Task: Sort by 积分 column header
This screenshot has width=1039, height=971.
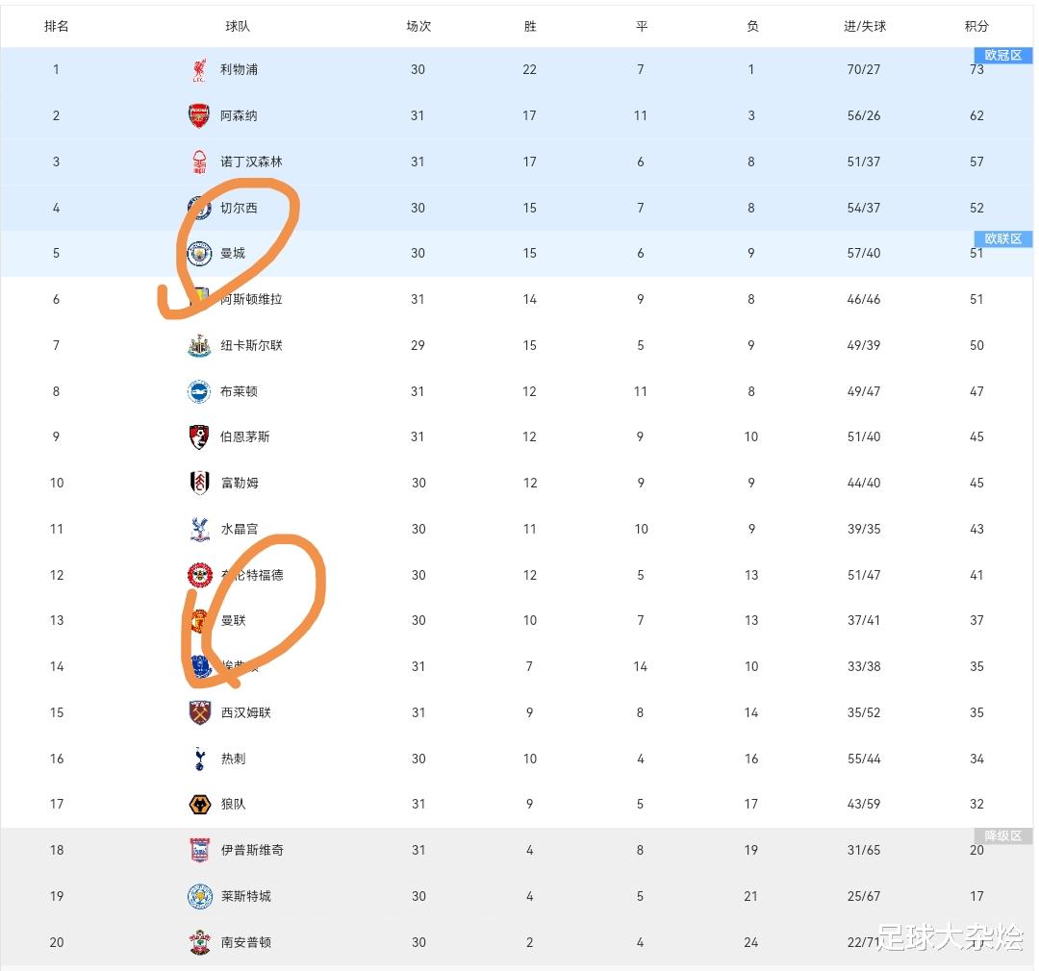Action: coord(976,26)
